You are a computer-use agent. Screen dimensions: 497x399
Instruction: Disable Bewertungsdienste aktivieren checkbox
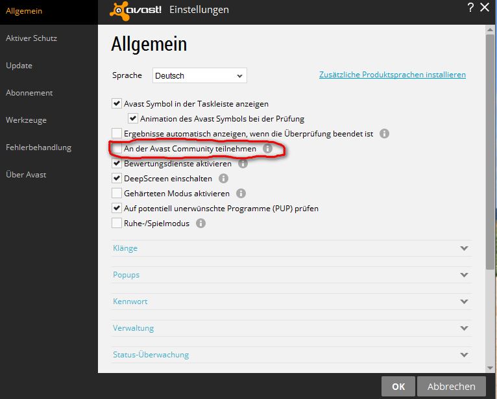[117, 164]
